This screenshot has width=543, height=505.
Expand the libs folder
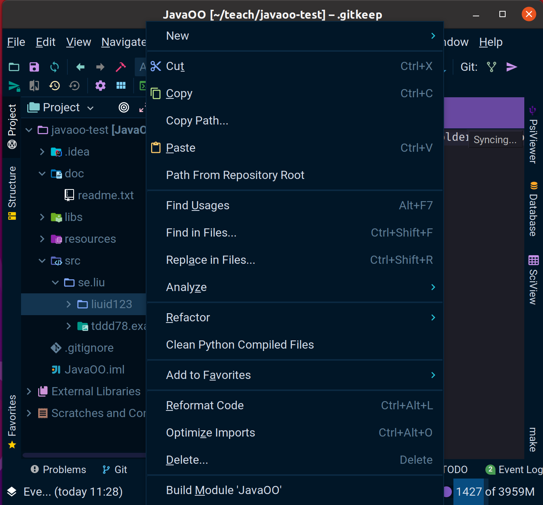click(42, 217)
